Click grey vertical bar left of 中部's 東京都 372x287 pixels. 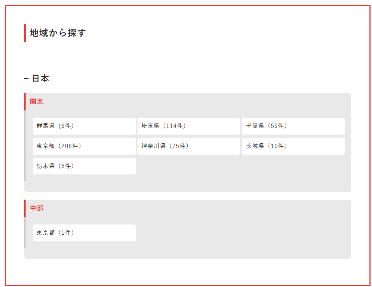[25, 233]
